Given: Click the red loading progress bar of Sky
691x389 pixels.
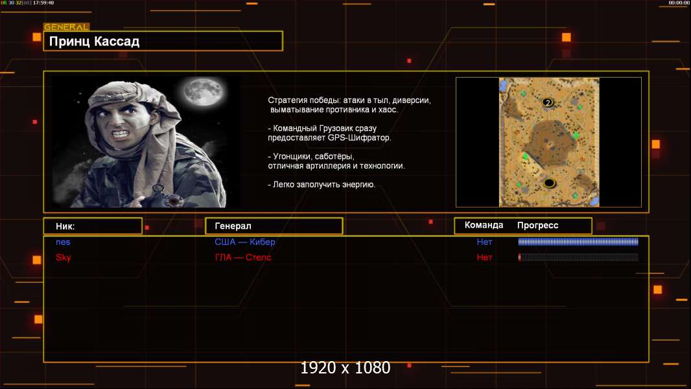Looking at the screenshot, I should click(x=578, y=257).
